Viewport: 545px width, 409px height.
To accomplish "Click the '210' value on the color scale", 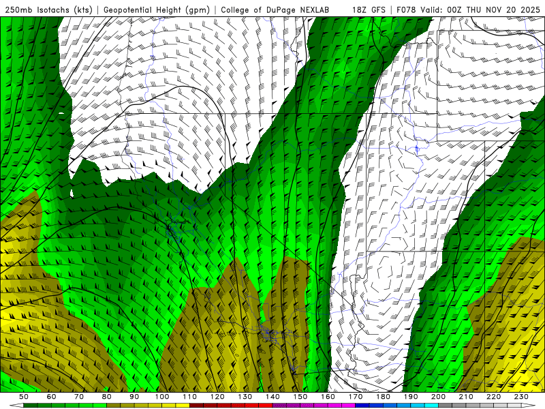I will click(467, 397).
